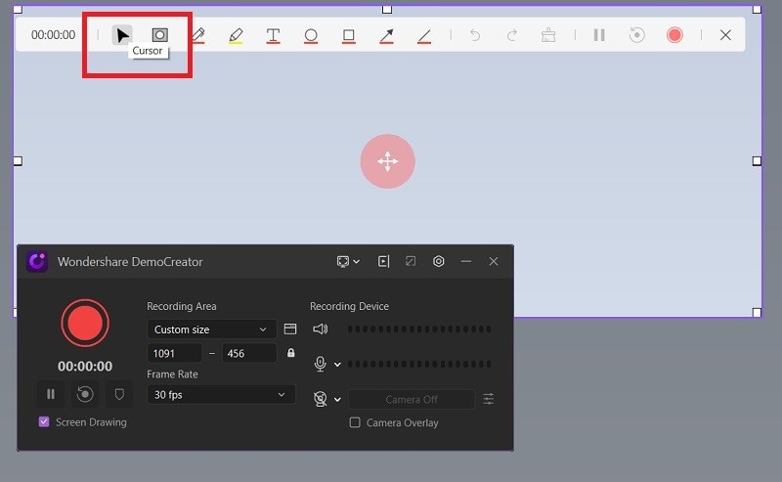Click the move handle in recording area

click(x=387, y=161)
